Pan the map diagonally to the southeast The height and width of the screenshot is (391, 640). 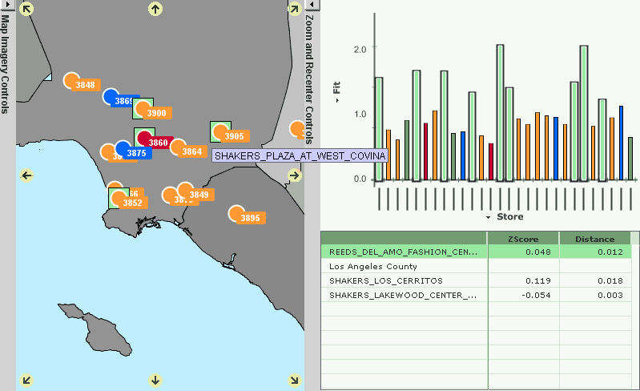coord(294,380)
